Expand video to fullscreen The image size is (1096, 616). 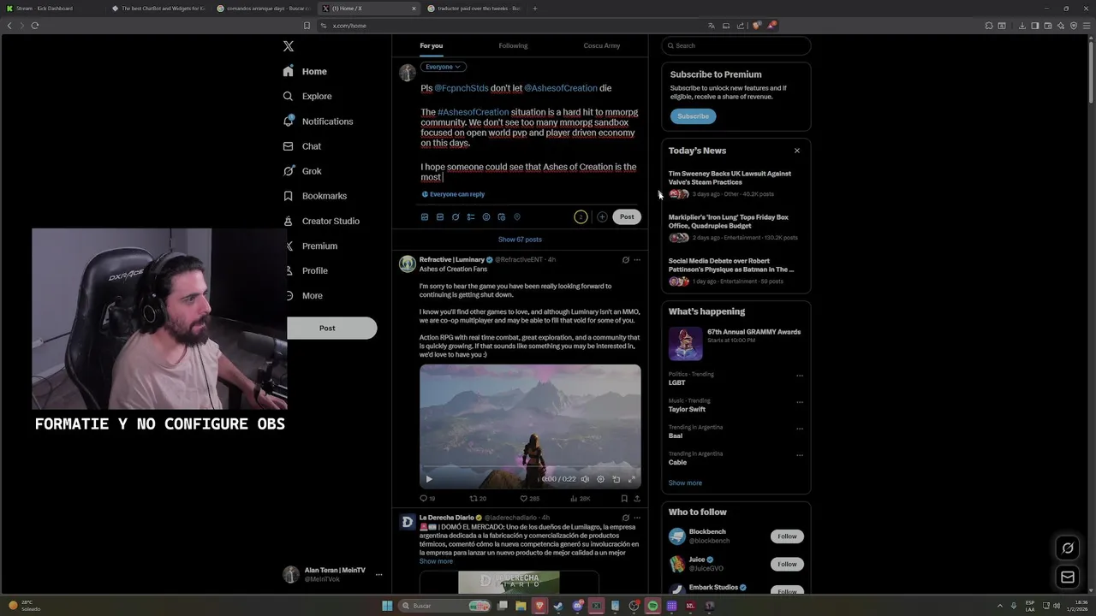point(632,479)
